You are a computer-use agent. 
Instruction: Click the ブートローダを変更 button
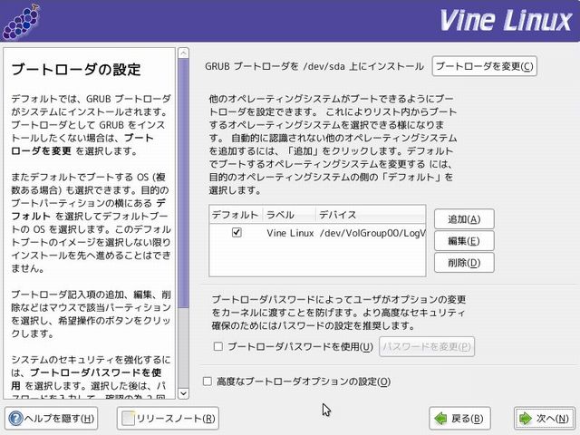tap(484, 66)
